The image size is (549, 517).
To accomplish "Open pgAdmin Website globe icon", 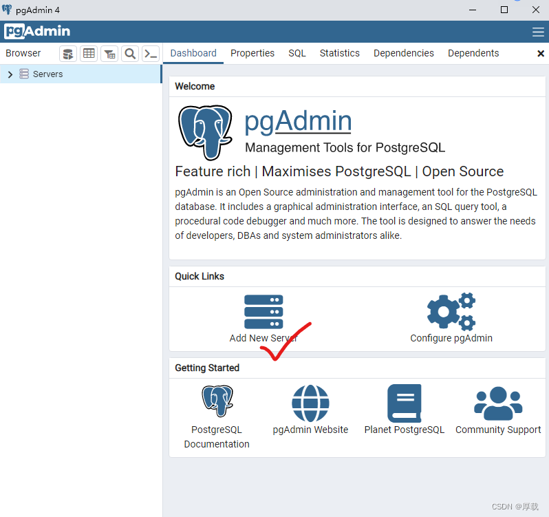I will click(x=310, y=403).
